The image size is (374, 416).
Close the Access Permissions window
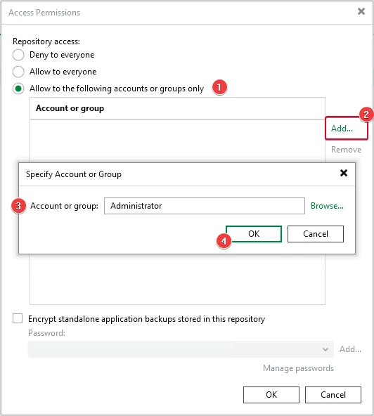pos(361,11)
